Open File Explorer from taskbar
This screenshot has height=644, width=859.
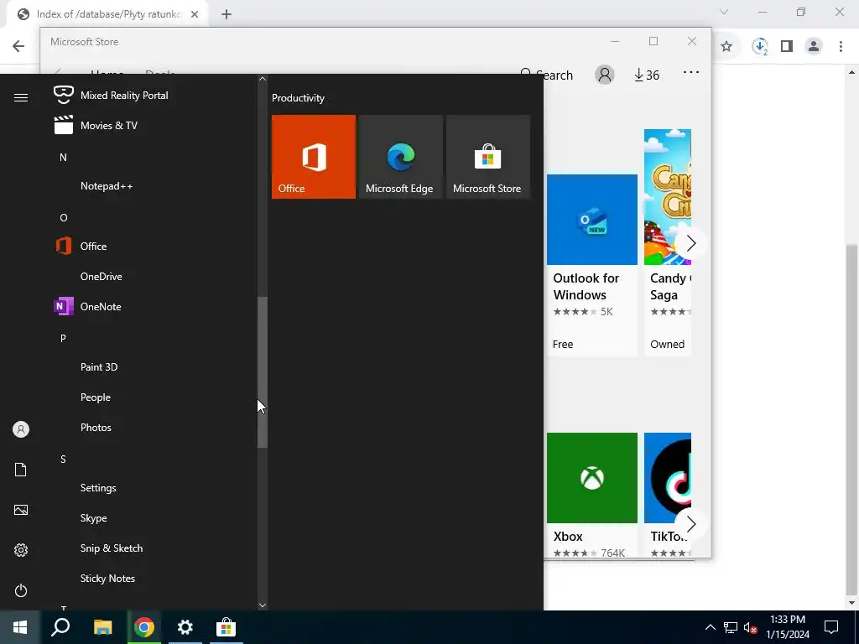[x=102, y=627]
